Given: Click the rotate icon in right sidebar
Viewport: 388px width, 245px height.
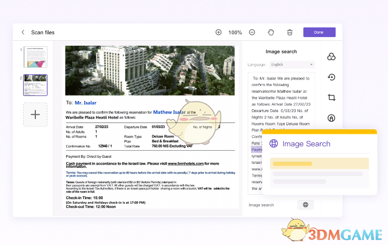Looking at the screenshot, I should coord(331,77).
